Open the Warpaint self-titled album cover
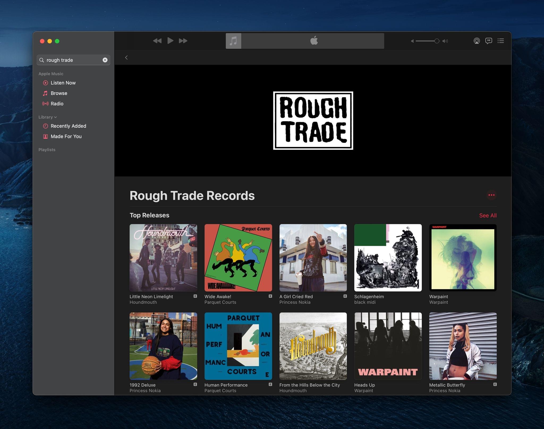Screen dimensions: 544x429 (463, 258)
